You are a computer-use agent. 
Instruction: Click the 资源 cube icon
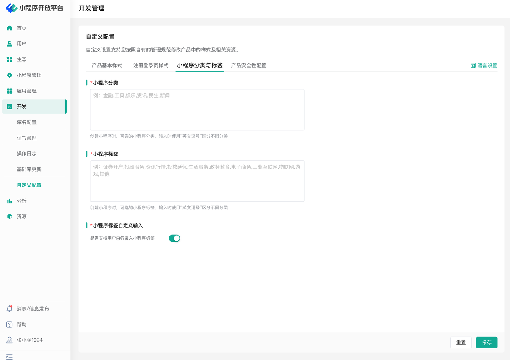pos(10,216)
